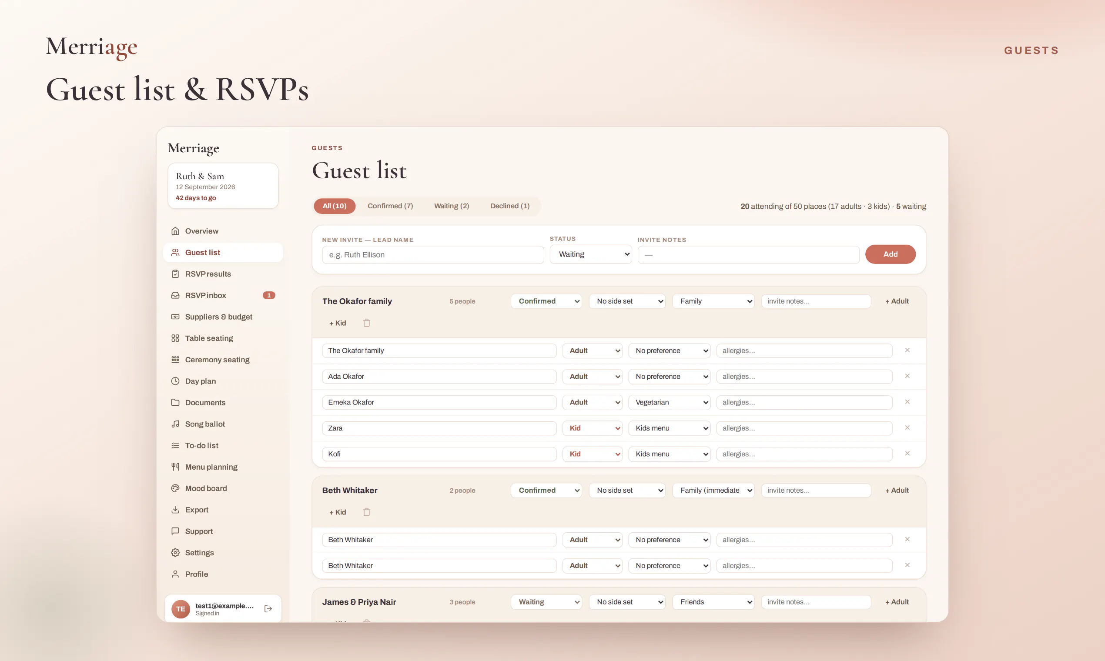1105x661 pixels.
Task: Click the Ruth & Sam wedding card
Action: [x=223, y=186]
